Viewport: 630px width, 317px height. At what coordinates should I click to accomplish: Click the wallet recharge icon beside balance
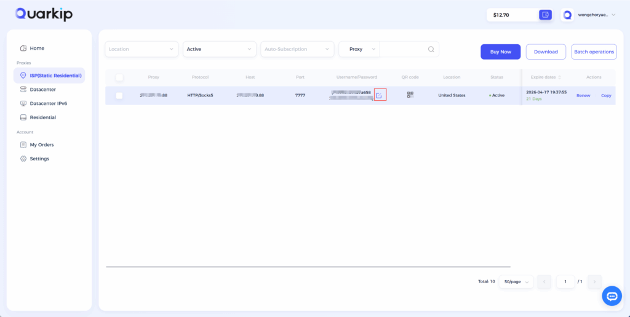click(x=545, y=15)
